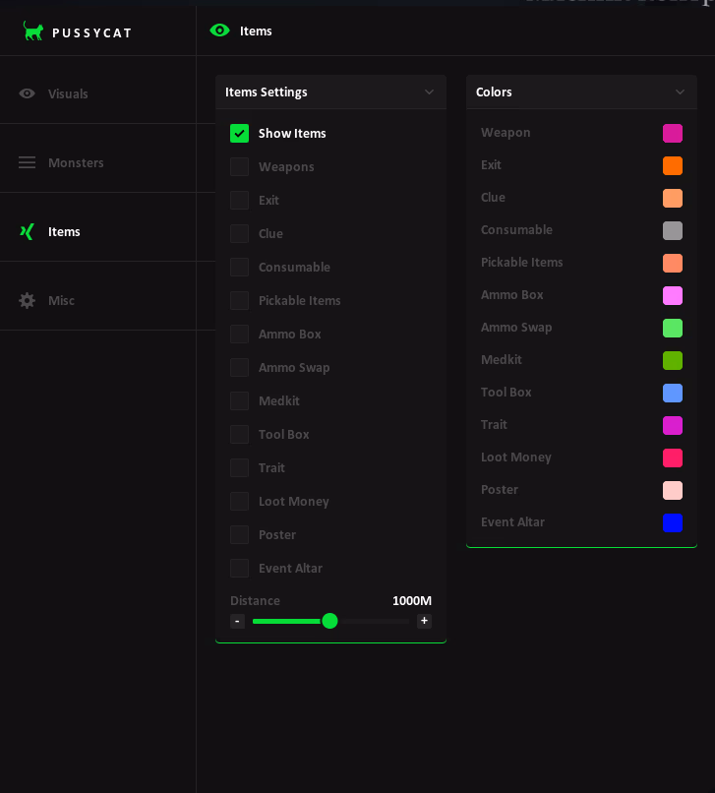
Task: Open the pink Ammo Box color swatch
Action: (x=673, y=296)
